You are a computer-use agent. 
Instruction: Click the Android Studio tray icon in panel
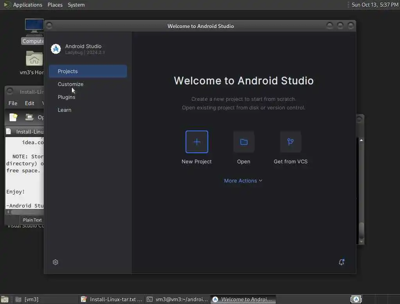coord(356,299)
